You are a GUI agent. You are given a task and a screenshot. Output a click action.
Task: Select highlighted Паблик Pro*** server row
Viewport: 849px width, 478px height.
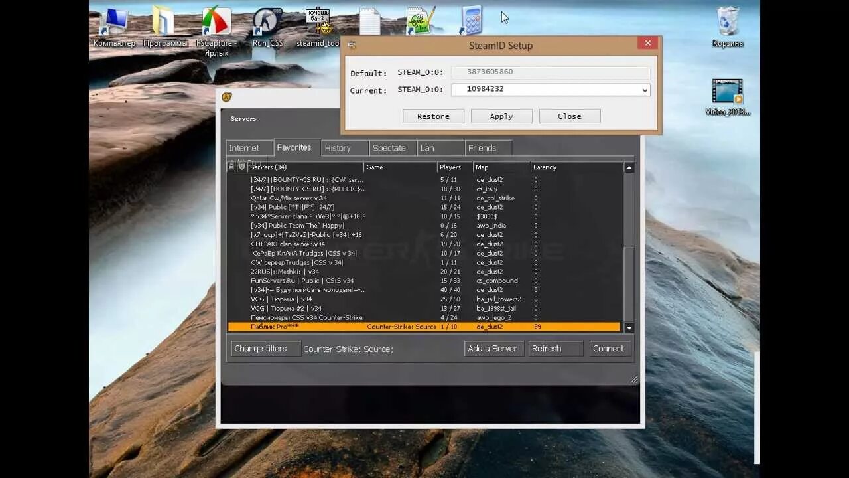(x=424, y=327)
